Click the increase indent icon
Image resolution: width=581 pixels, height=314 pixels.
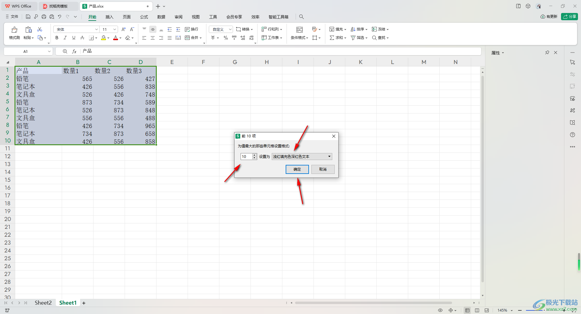coord(178,29)
